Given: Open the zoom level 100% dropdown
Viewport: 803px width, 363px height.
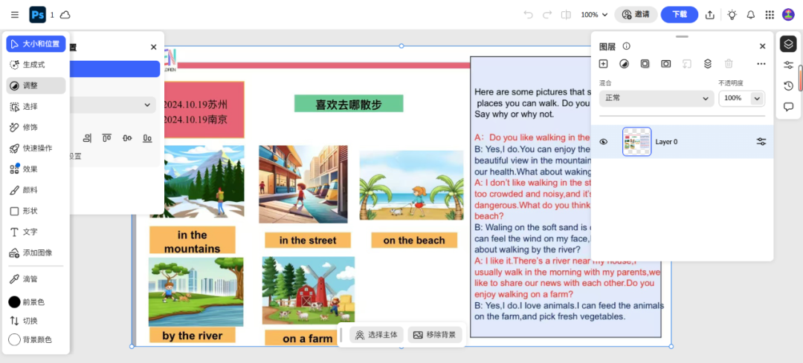Looking at the screenshot, I should tap(594, 15).
